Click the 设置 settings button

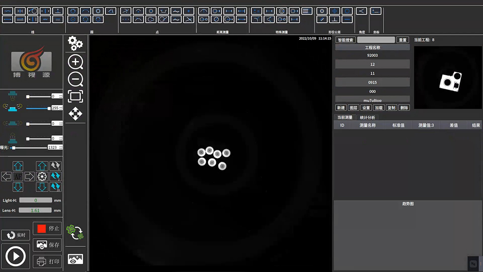coord(366,107)
